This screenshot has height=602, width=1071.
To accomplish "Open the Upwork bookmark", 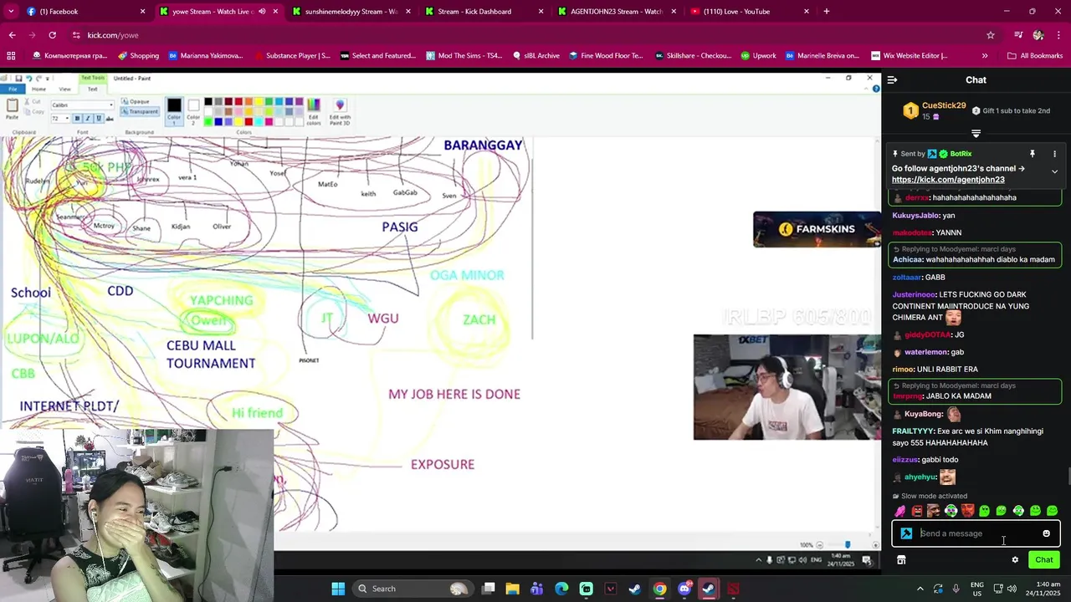I will (x=758, y=56).
